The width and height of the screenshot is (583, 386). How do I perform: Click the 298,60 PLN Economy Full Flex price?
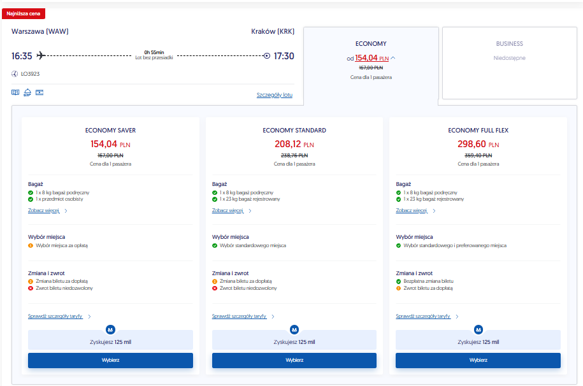[479, 144]
